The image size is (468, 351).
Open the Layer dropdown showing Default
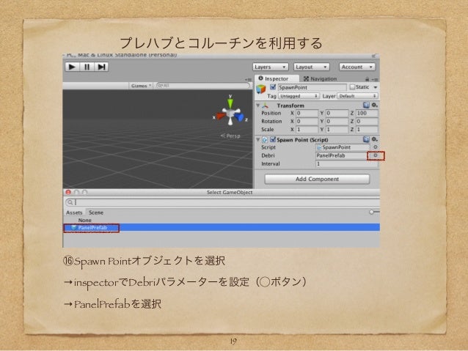[357, 96]
